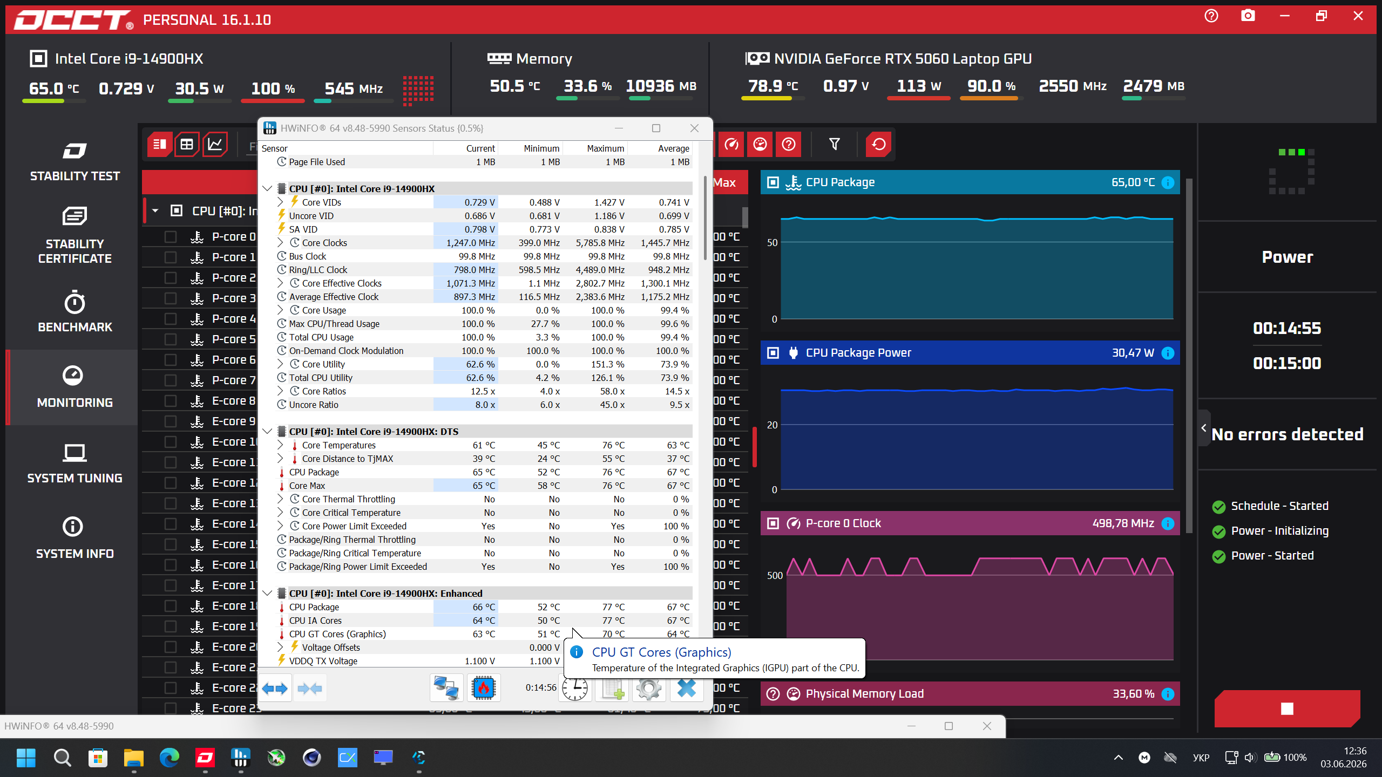Screen dimensions: 1382x777
Task: Open the BENCHMARK section
Action: click(74, 312)
